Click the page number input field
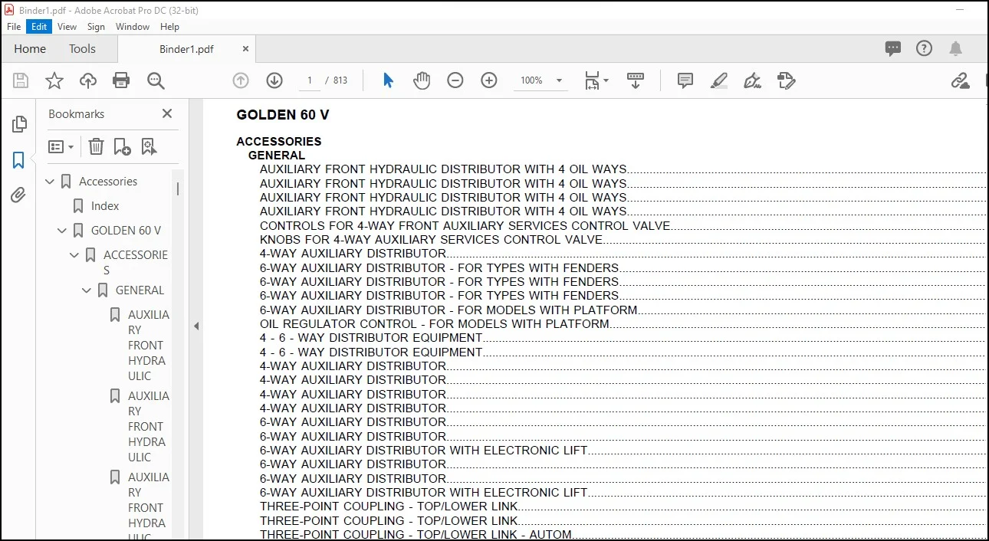This screenshot has width=989, height=541. pyautogui.click(x=310, y=80)
